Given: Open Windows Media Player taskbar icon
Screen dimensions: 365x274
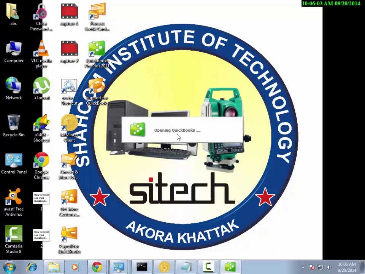Looking at the screenshot, I should coord(75,267).
